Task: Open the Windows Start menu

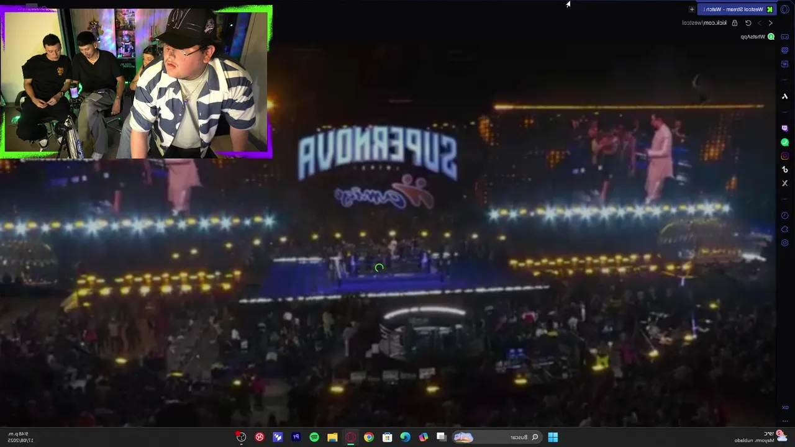Action: point(553,437)
